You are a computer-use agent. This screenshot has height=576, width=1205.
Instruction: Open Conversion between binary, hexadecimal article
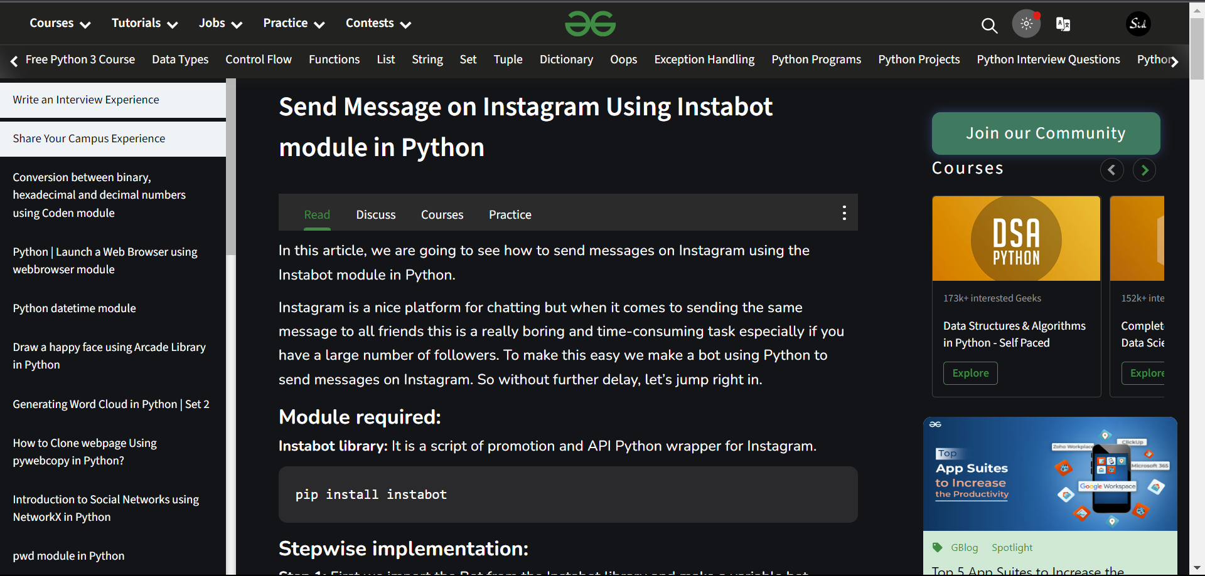[99, 195]
